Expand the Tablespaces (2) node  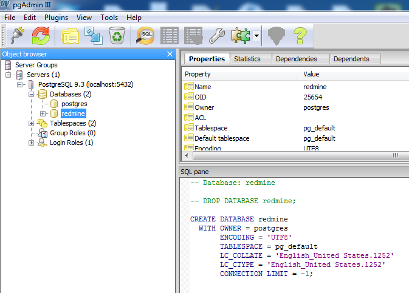(x=31, y=124)
